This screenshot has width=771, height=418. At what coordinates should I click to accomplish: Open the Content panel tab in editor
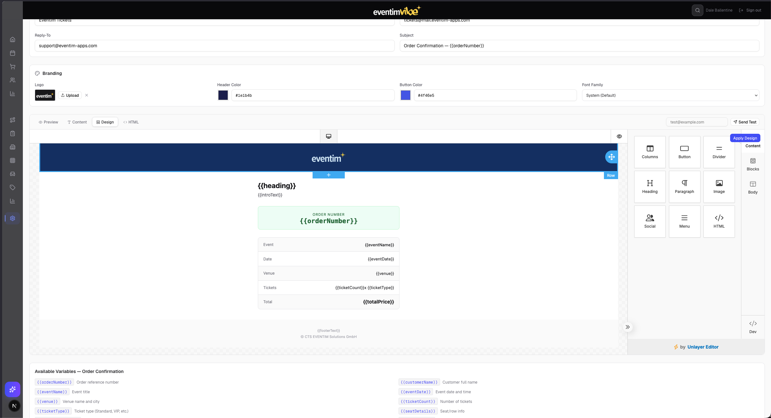point(753,146)
